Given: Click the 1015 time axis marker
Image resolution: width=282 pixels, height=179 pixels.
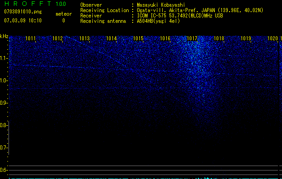Looking at the screenshot, I should point(138,38).
